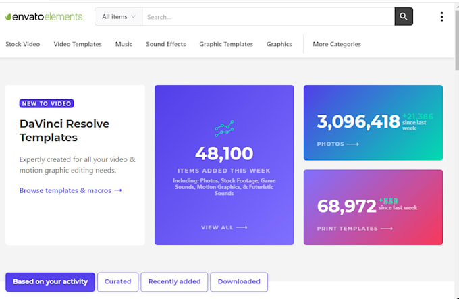Screen dimensions: 459x299
Task: Click the 3,096,418 photos count
Action: tap(358, 121)
